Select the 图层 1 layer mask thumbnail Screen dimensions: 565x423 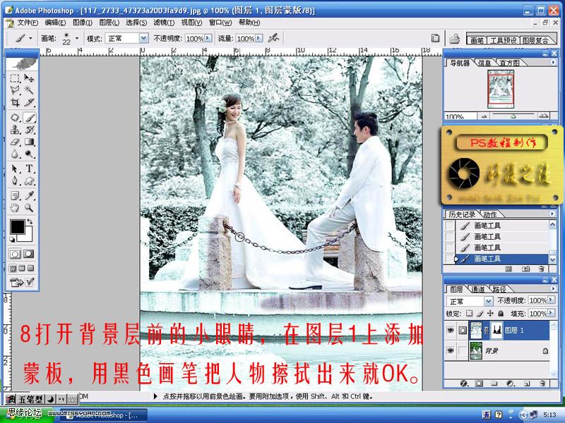[x=496, y=330]
